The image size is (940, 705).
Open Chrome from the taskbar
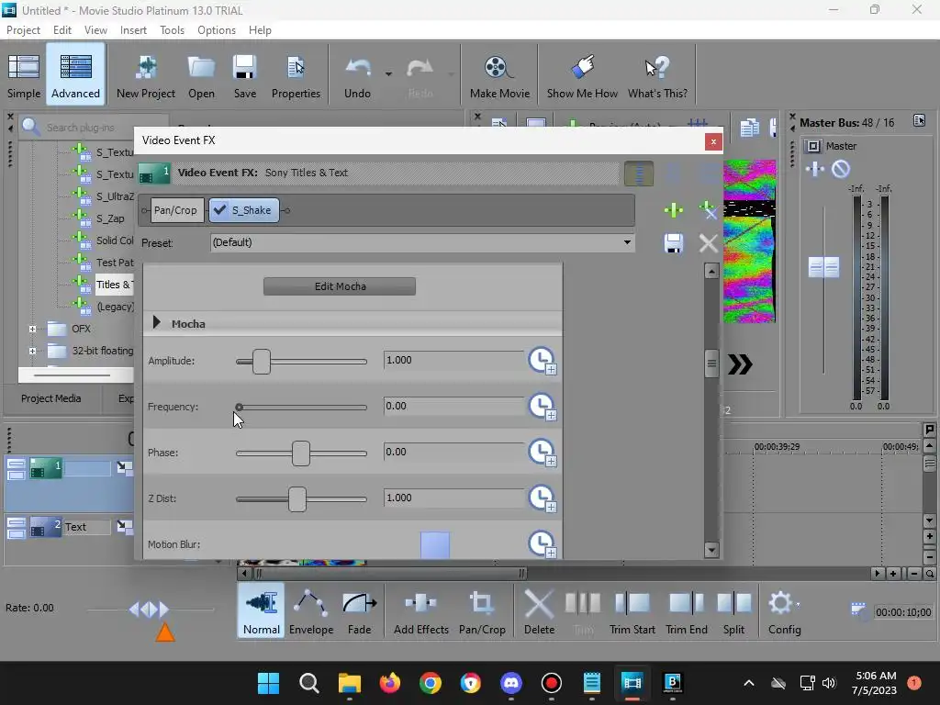click(430, 683)
